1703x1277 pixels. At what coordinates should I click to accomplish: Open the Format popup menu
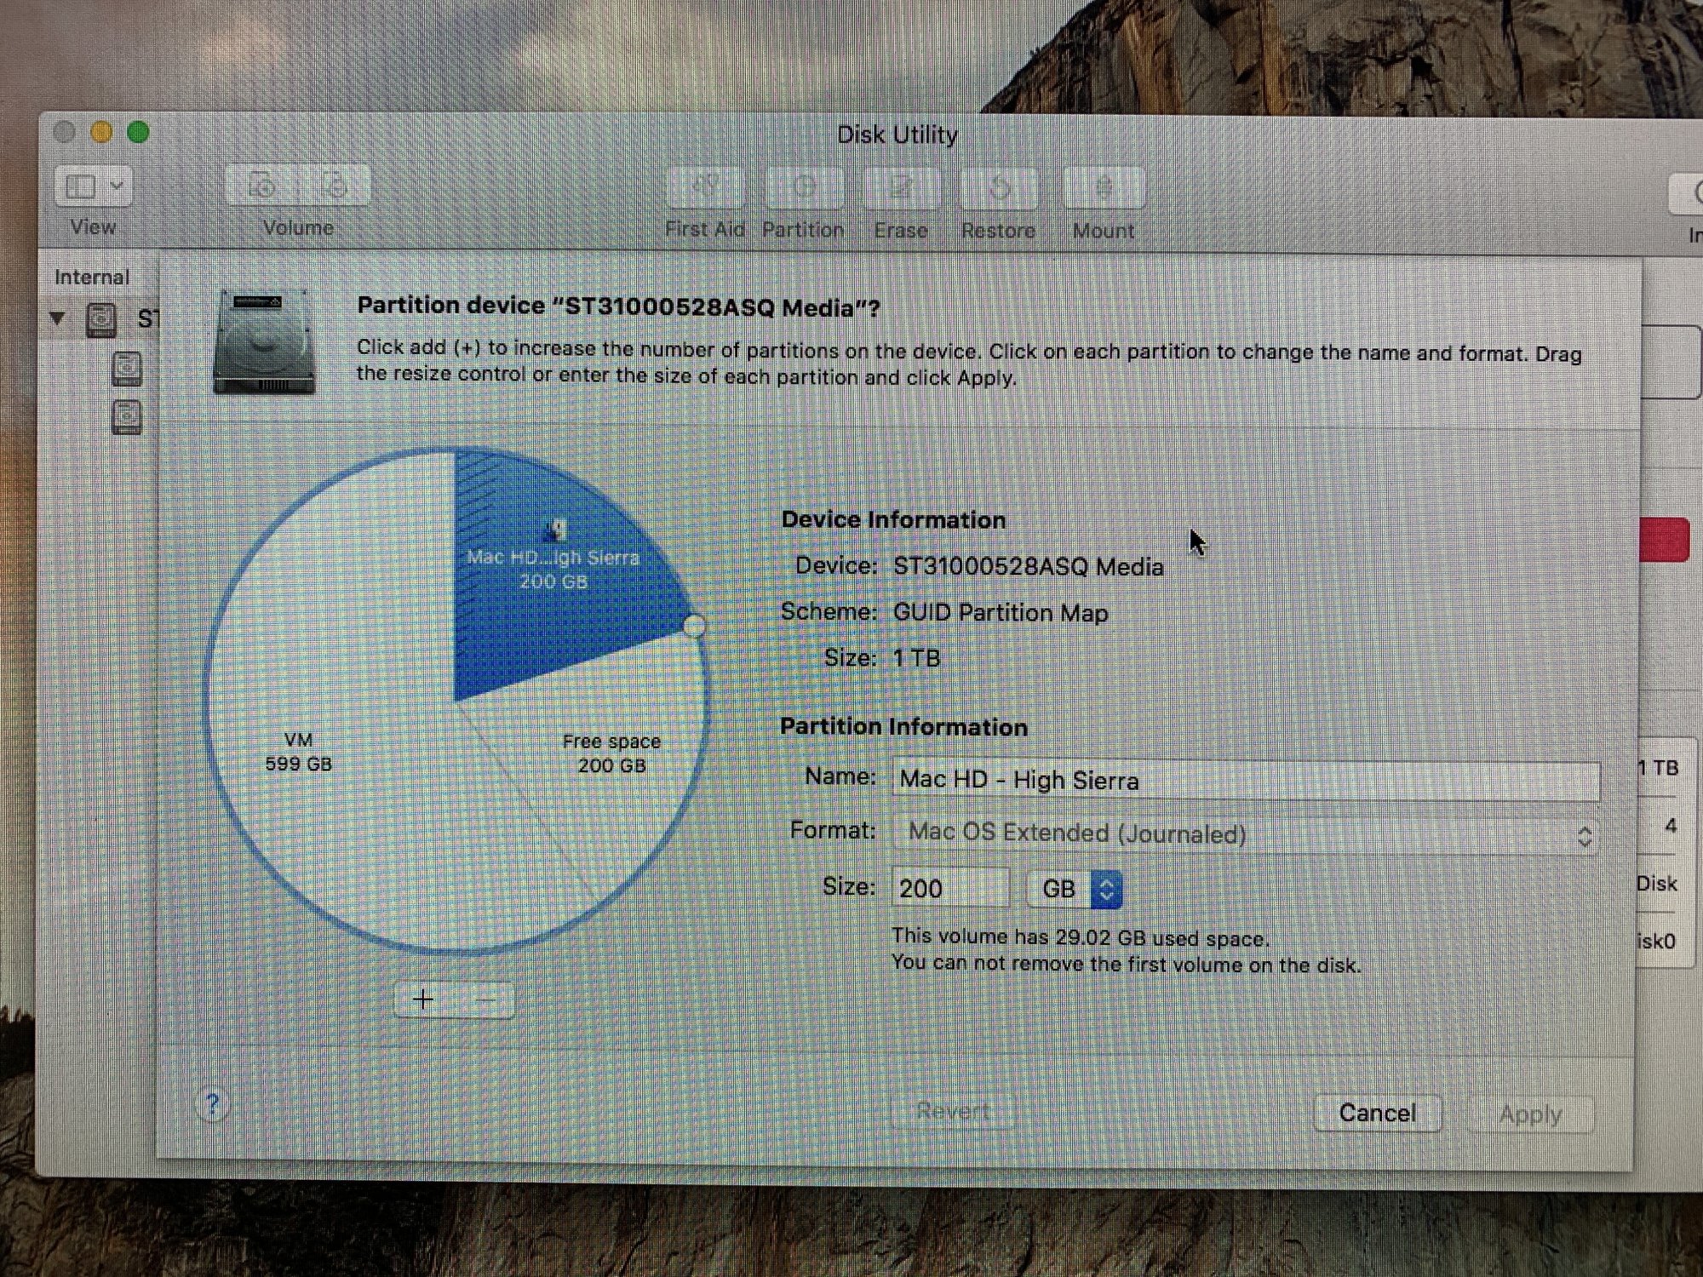pos(1245,834)
